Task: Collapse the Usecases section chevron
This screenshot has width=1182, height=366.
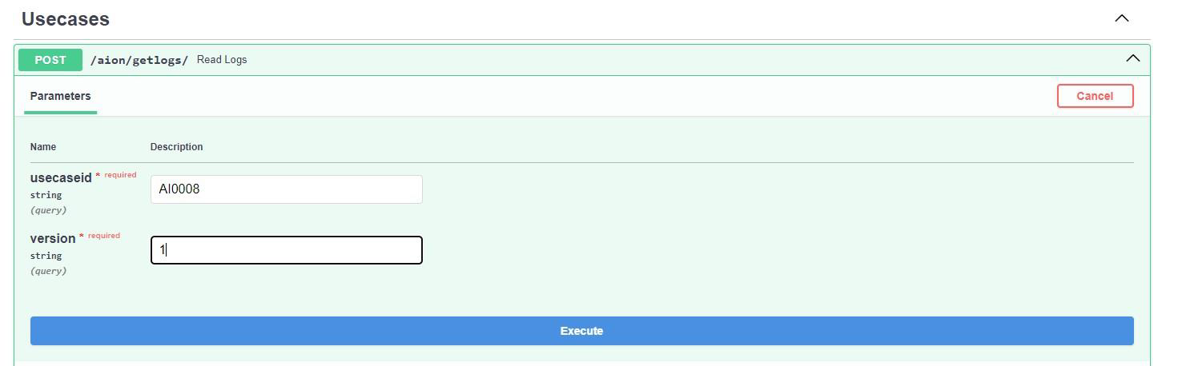Action: 1122,18
